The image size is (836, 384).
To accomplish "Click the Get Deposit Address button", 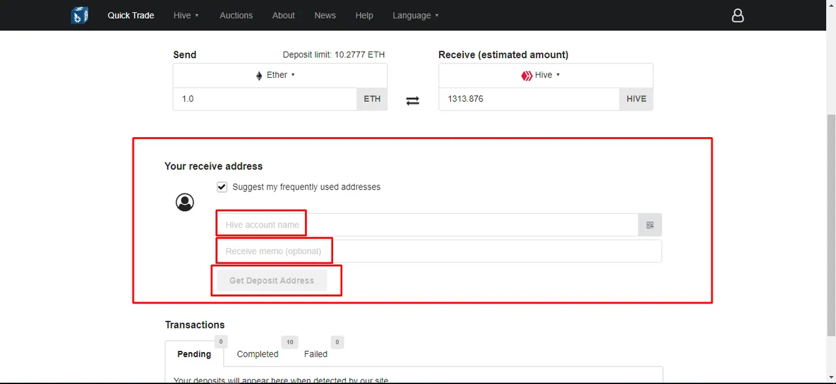I will coord(272,281).
